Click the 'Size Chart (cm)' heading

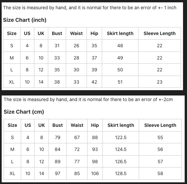coord(24,112)
